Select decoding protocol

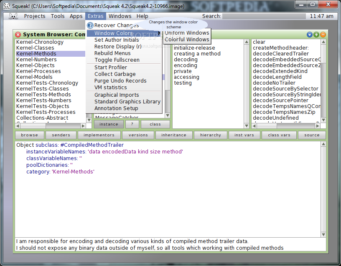pyautogui.click(x=186, y=60)
